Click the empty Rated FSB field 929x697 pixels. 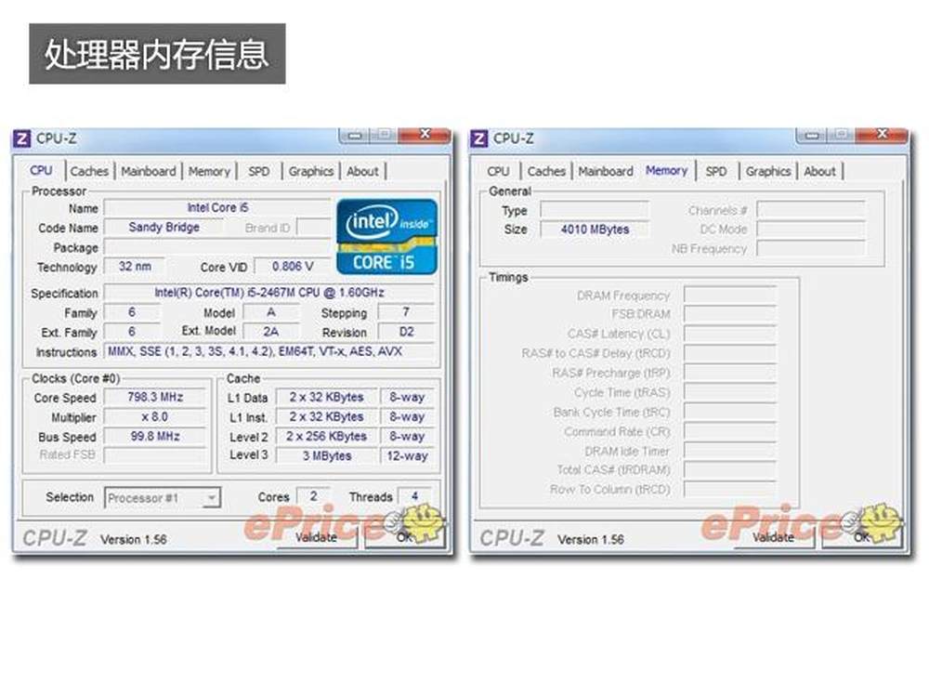point(155,455)
